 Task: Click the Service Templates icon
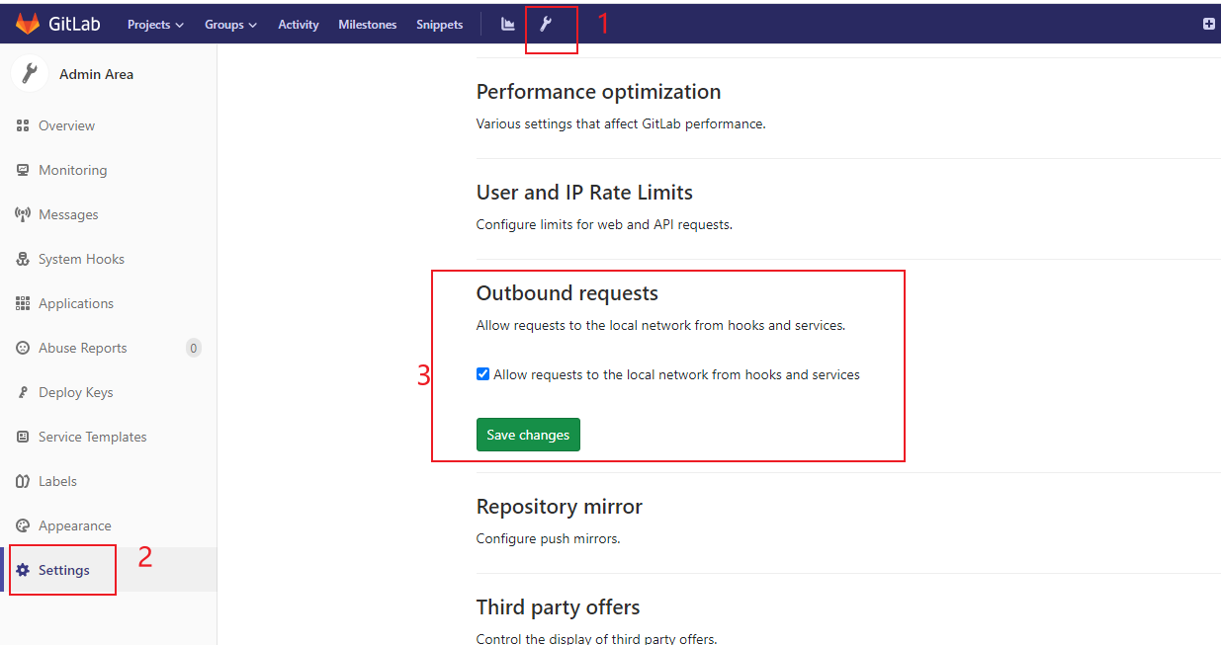point(23,437)
